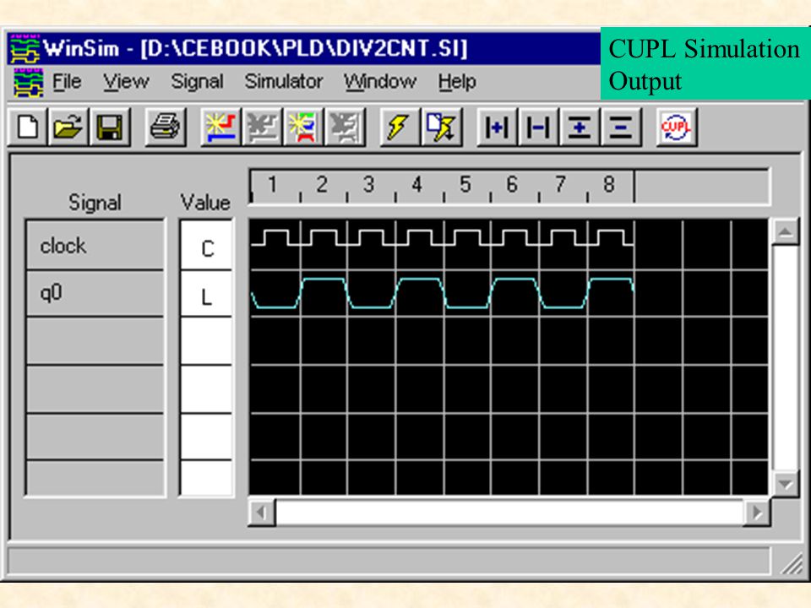811x608 pixels.
Task: Save using the floppy disk icon
Action: [110, 128]
